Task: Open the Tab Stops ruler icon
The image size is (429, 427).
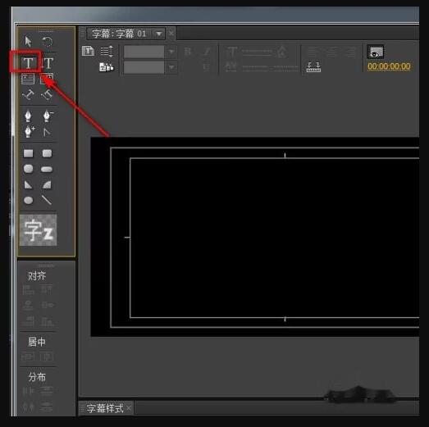Action: (x=313, y=67)
